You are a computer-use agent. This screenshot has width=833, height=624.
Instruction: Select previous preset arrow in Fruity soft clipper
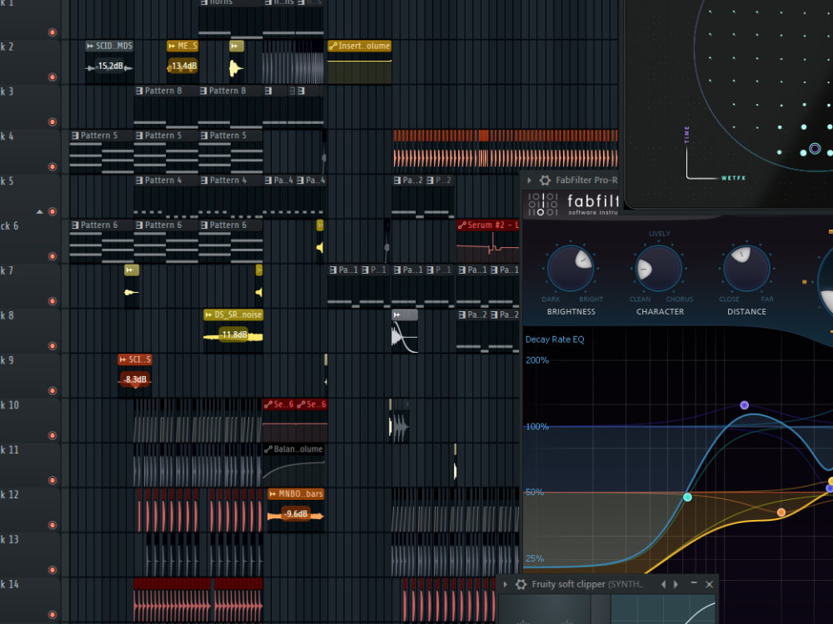[663, 584]
